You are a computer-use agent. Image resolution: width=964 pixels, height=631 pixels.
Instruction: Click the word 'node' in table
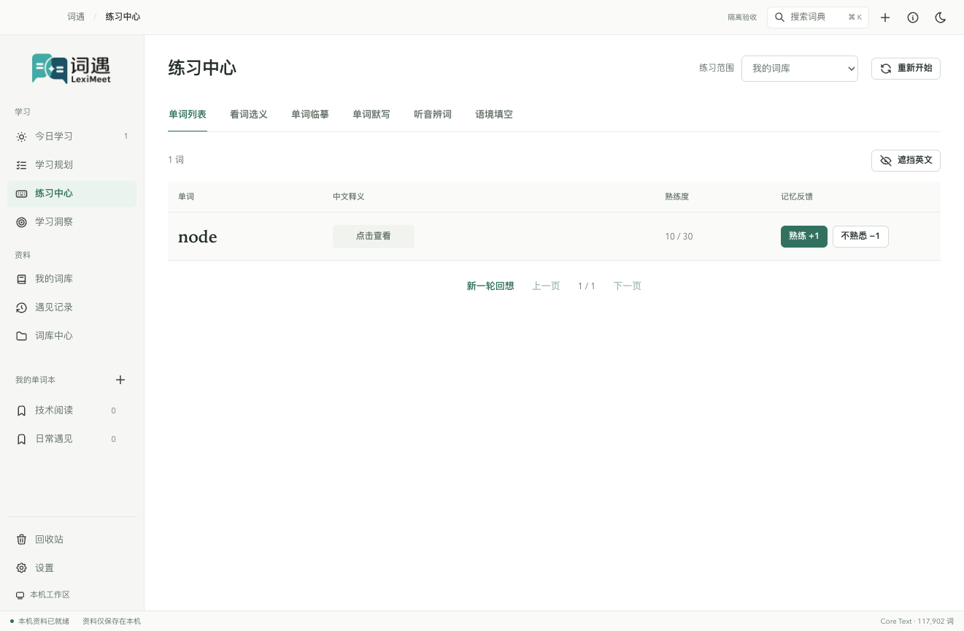[x=198, y=237]
